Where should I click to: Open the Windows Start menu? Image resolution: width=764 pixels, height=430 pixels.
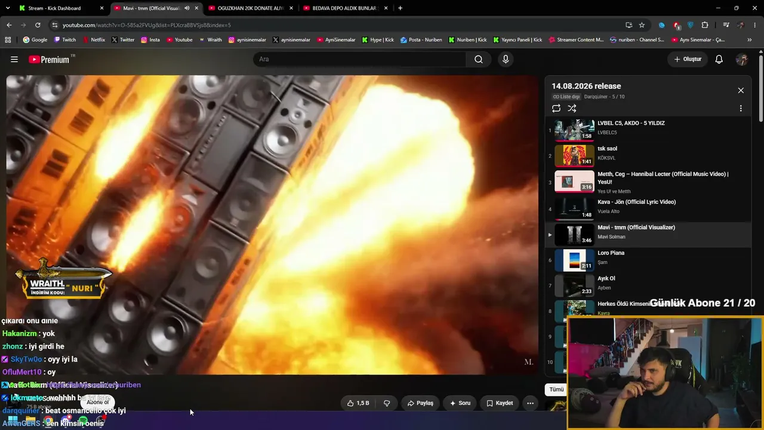click(13, 422)
